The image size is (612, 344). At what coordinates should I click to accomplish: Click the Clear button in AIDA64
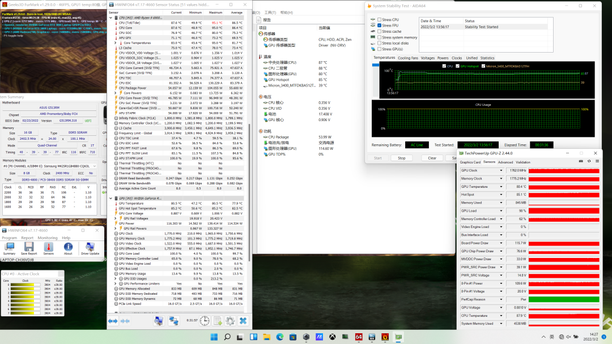coord(432,158)
